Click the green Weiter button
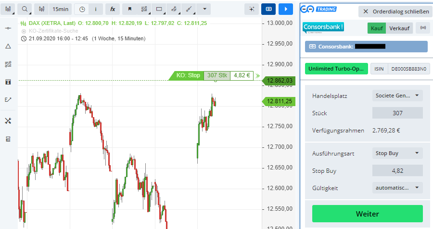This screenshot has width=433, height=229. pos(367,214)
